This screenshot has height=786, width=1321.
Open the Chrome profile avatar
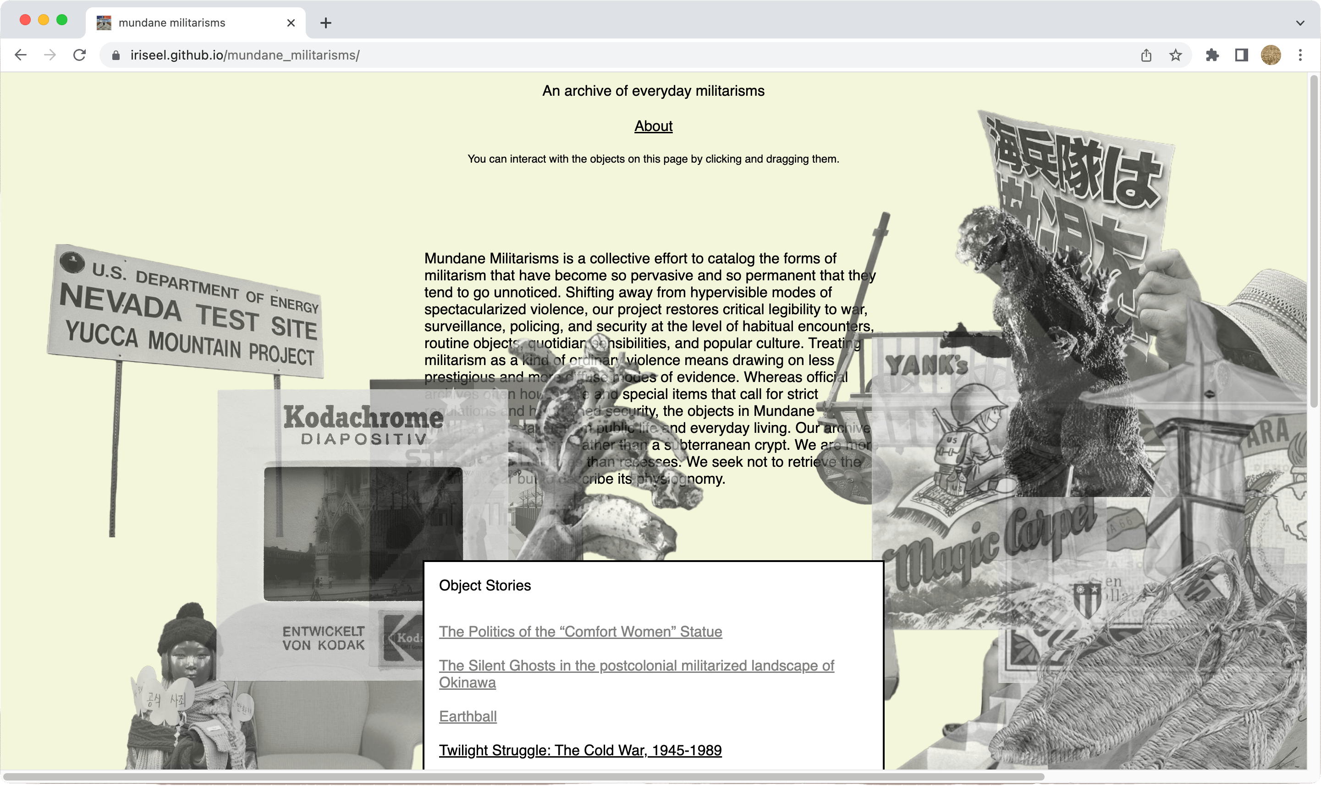click(1271, 55)
